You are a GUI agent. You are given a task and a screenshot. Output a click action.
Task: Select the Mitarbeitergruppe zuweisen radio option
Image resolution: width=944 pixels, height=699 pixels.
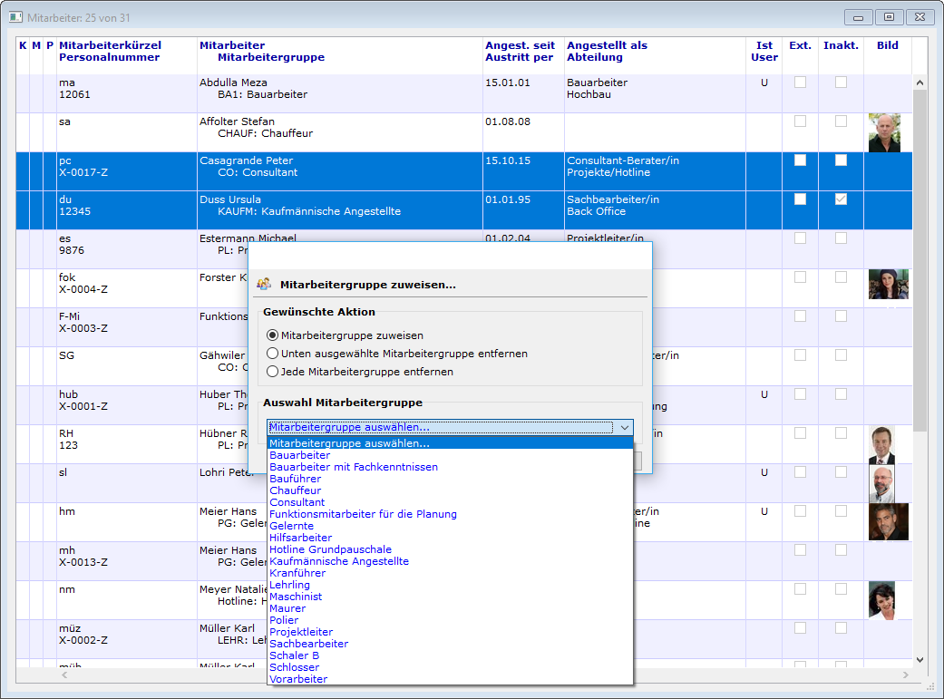coord(273,335)
